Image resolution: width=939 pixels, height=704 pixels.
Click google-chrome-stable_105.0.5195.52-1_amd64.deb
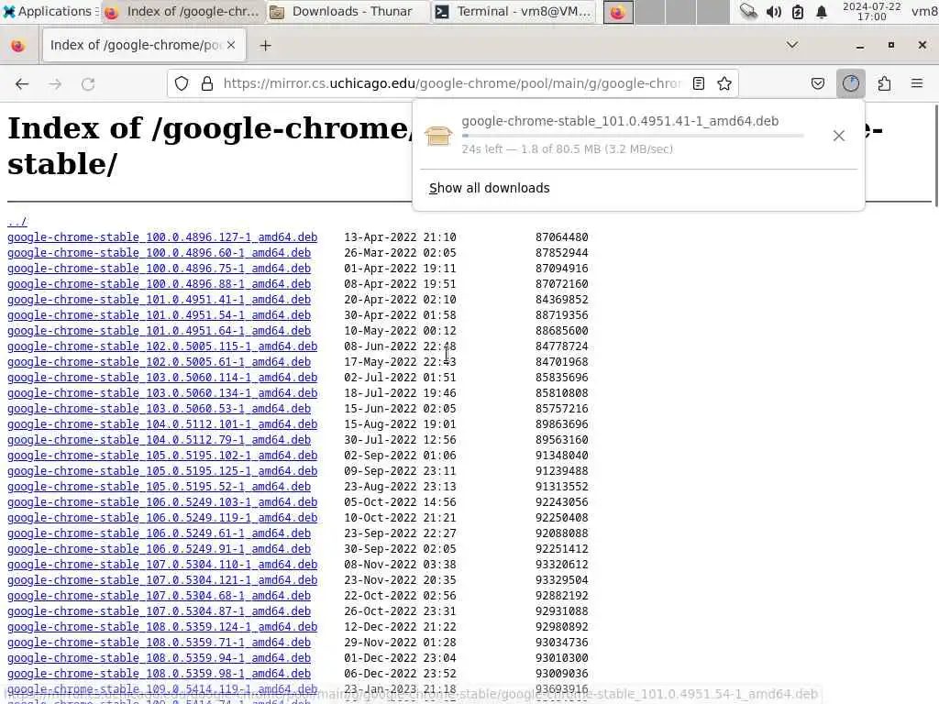(160, 486)
